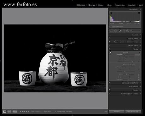The height and width of the screenshot is (116, 145).
Task: Switch to the Libro module
Action: (109, 5)
